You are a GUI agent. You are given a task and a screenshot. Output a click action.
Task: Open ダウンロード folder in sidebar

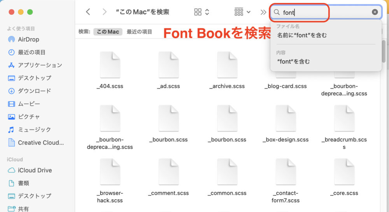pyautogui.click(x=34, y=91)
